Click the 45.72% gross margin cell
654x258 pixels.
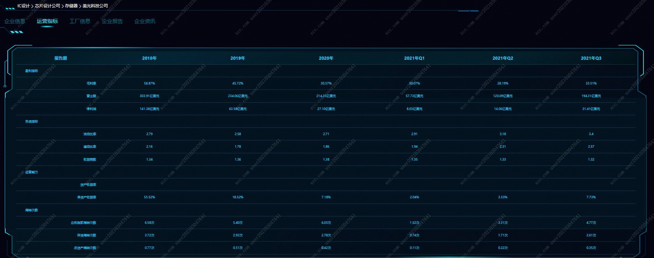pyautogui.click(x=238, y=83)
